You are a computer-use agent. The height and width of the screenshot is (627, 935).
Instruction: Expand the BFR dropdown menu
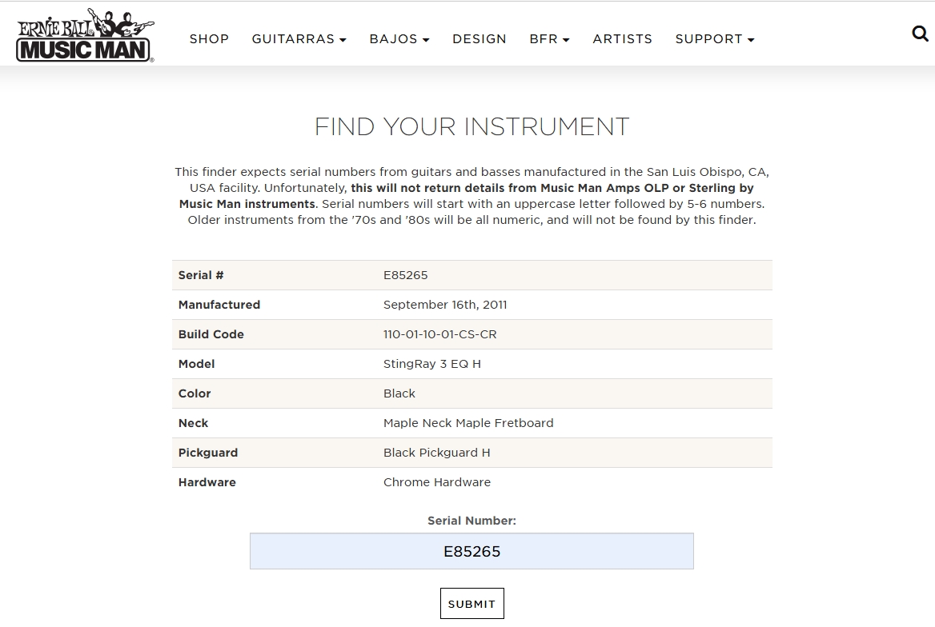(x=550, y=38)
